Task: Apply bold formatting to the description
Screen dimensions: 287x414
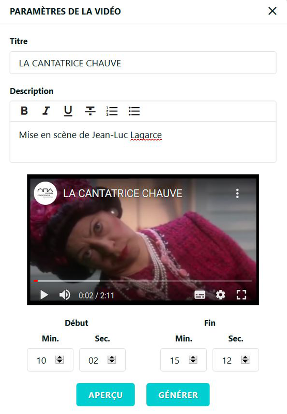Action: point(24,111)
